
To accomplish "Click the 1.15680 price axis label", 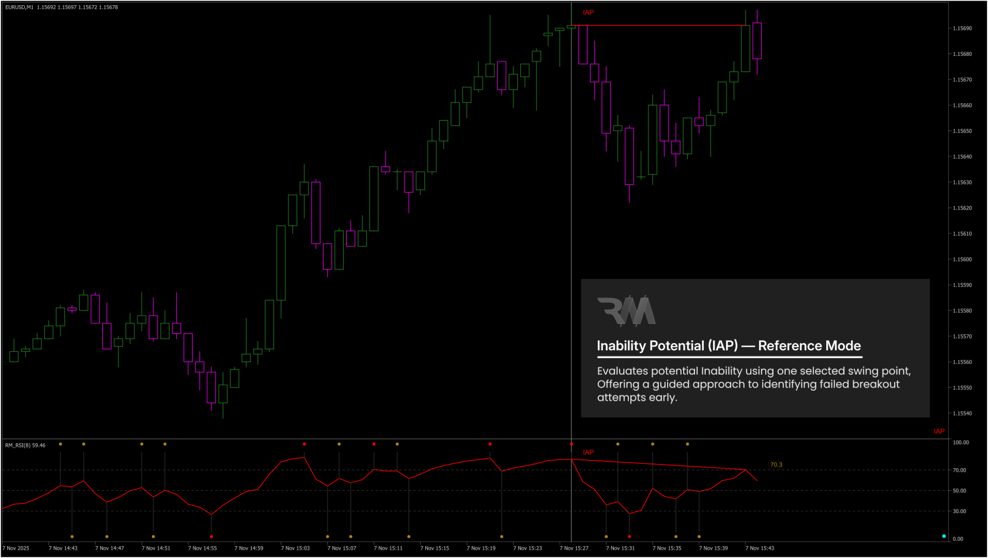I will [x=962, y=54].
